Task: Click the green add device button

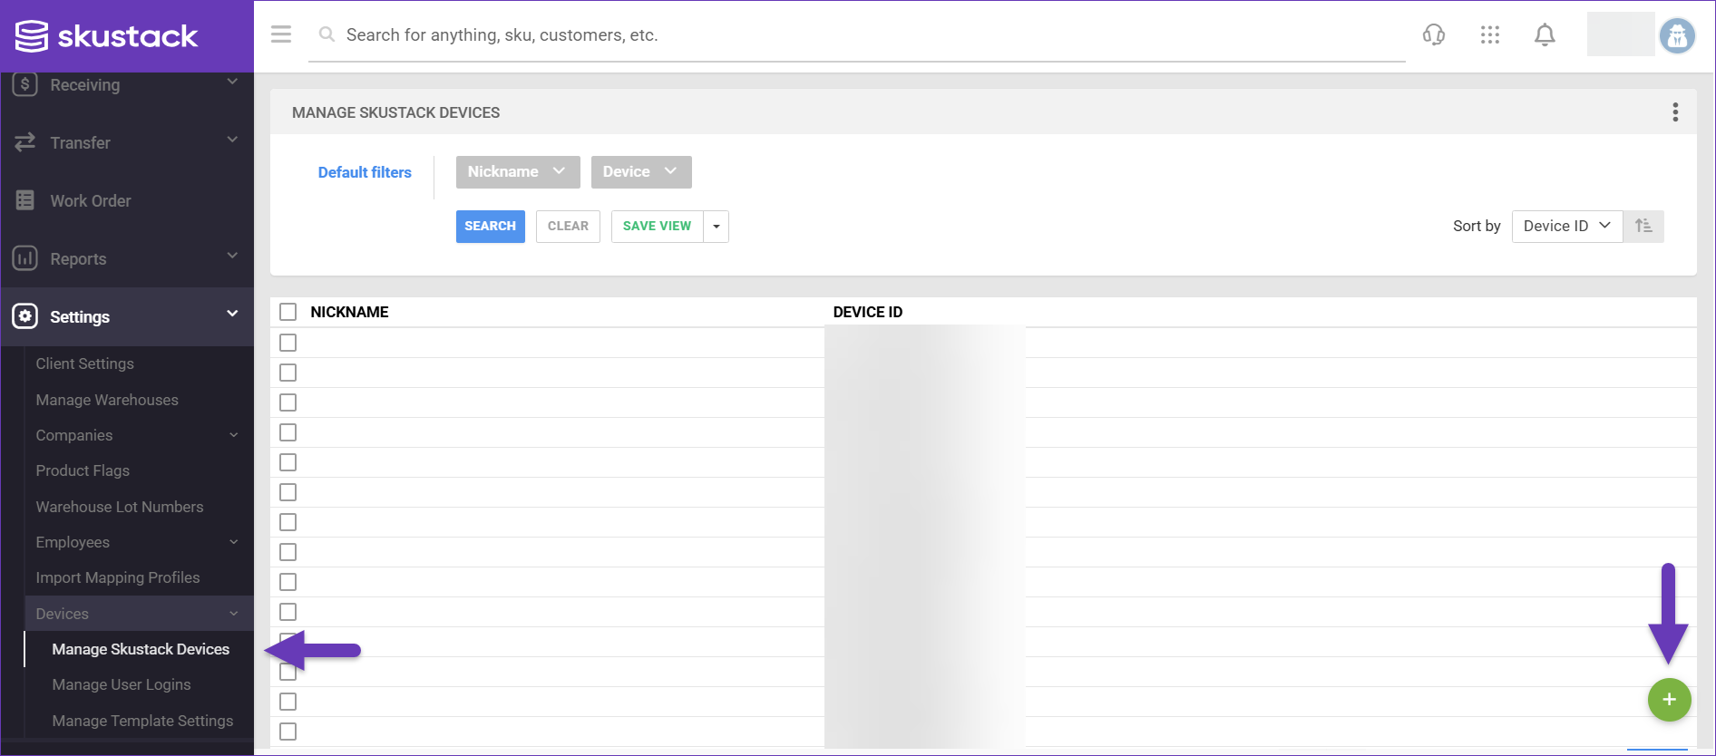Action: 1669,700
